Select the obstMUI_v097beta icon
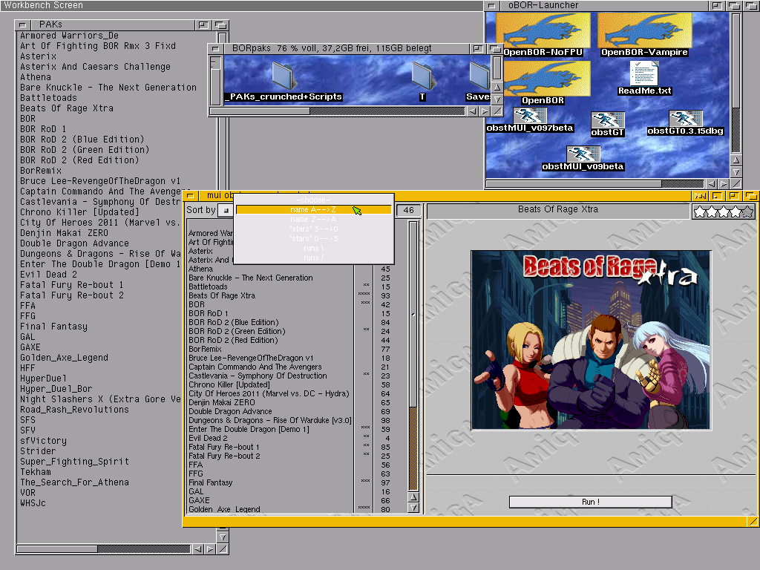Screen dimensions: 760x570 tap(529, 116)
